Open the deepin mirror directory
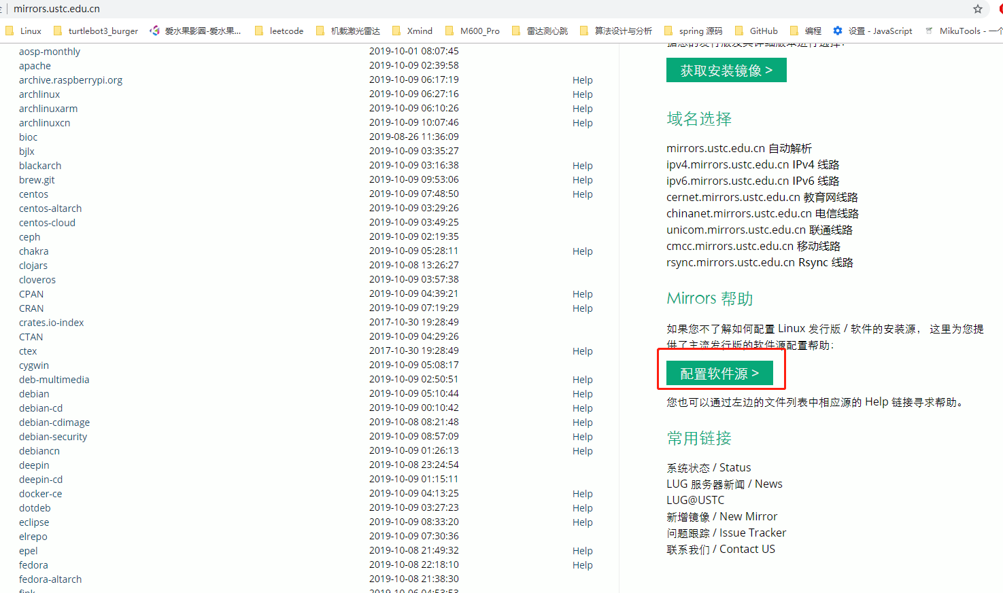Screen dimensions: 1003x593 [x=34, y=465]
